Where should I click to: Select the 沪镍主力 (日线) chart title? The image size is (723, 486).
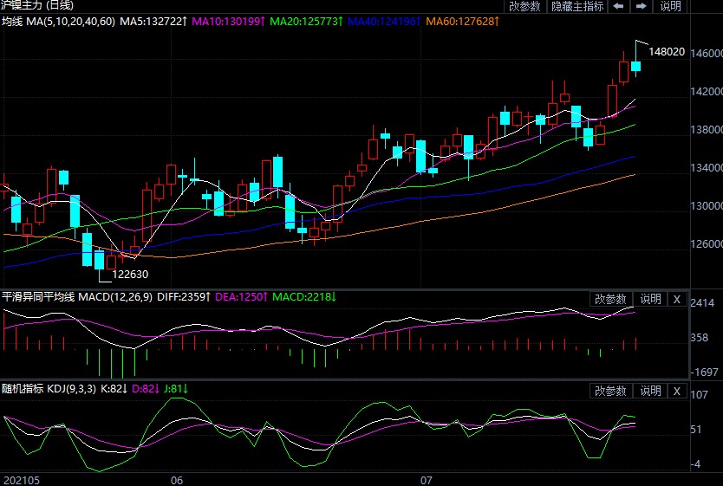41,6
